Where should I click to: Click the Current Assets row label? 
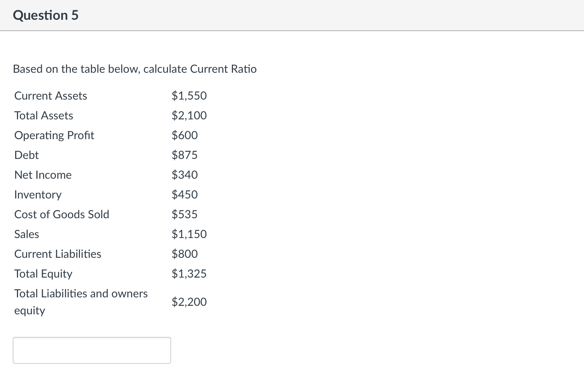[x=50, y=95]
